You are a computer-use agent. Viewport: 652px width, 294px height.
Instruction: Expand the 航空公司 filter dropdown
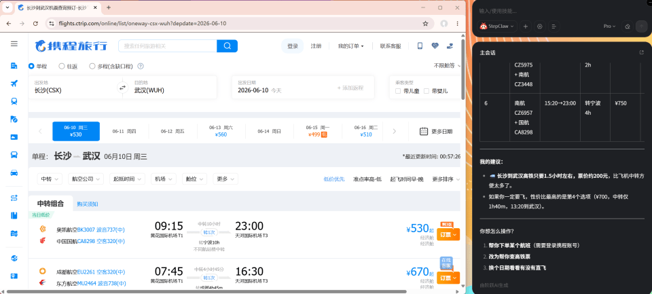pyautogui.click(x=86, y=179)
